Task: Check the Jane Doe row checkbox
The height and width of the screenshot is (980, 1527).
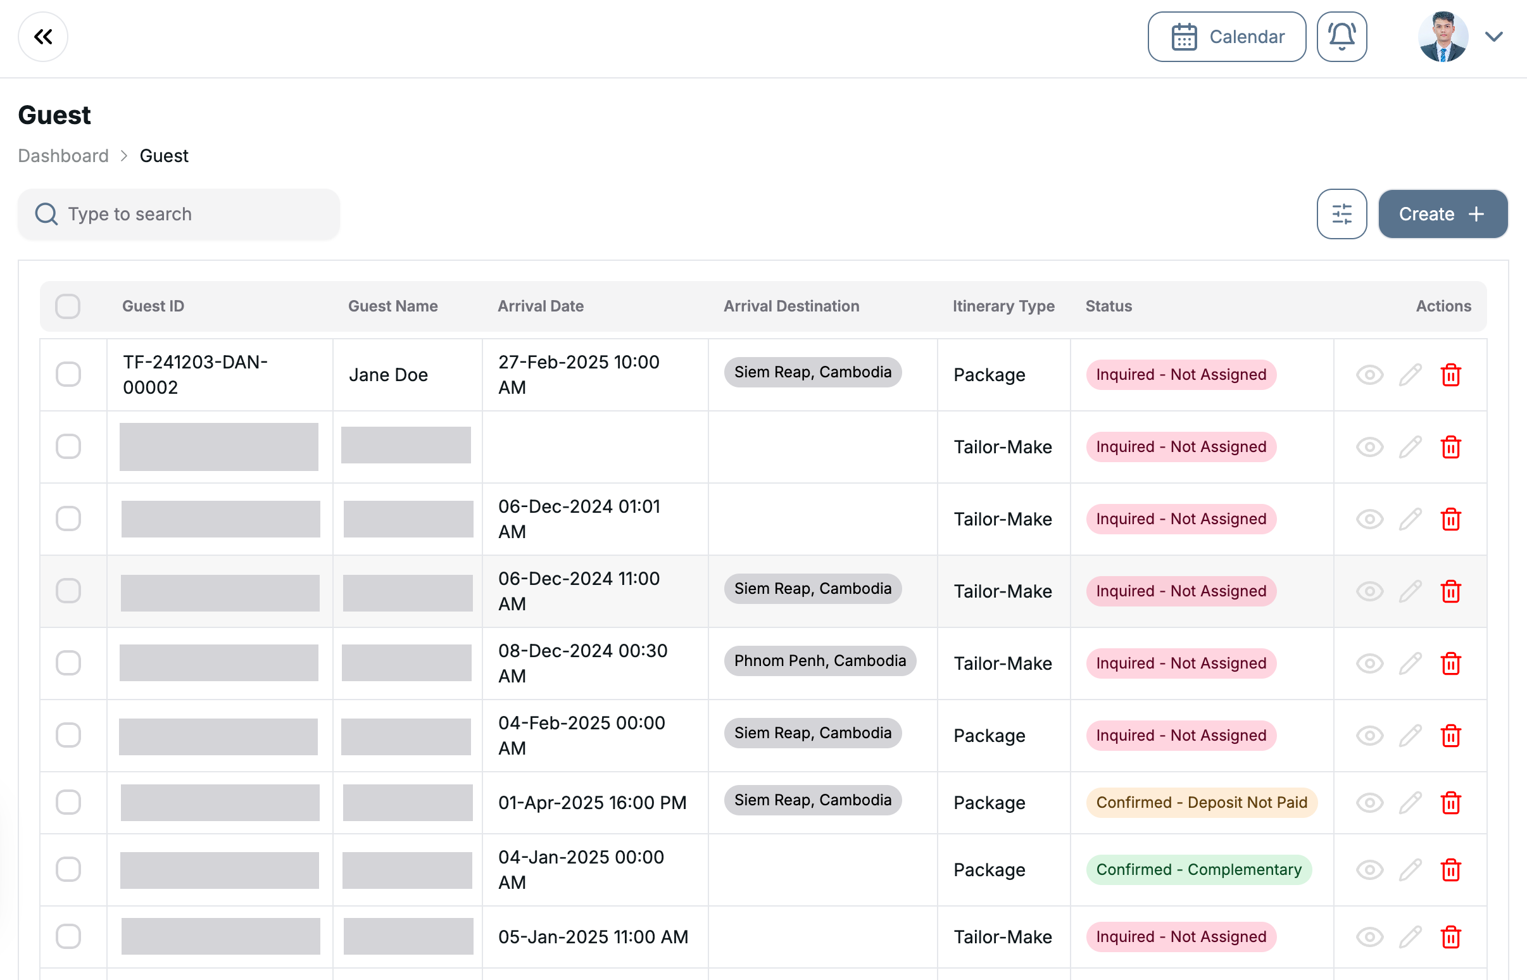Action: pyautogui.click(x=68, y=374)
